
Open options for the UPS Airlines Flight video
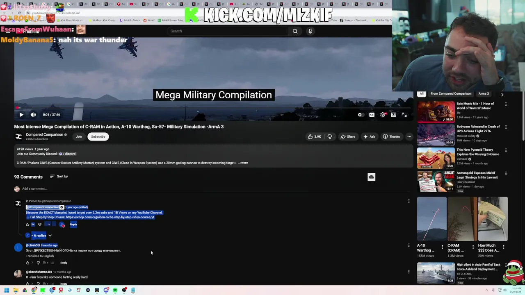pos(506,127)
